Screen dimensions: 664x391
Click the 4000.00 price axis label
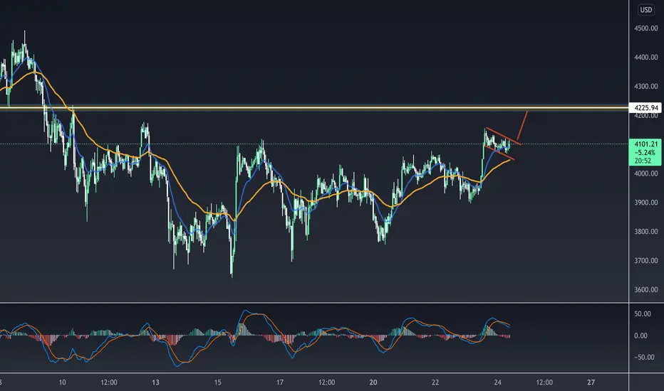[x=645, y=173]
